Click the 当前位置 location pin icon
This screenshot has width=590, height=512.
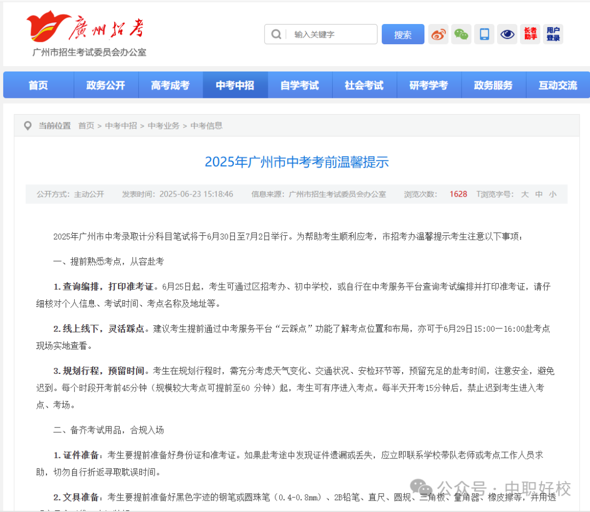(x=27, y=126)
